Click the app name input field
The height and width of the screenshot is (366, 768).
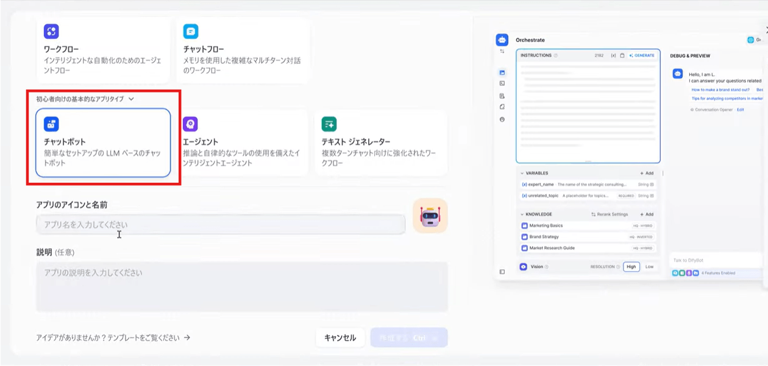[221, 225]
